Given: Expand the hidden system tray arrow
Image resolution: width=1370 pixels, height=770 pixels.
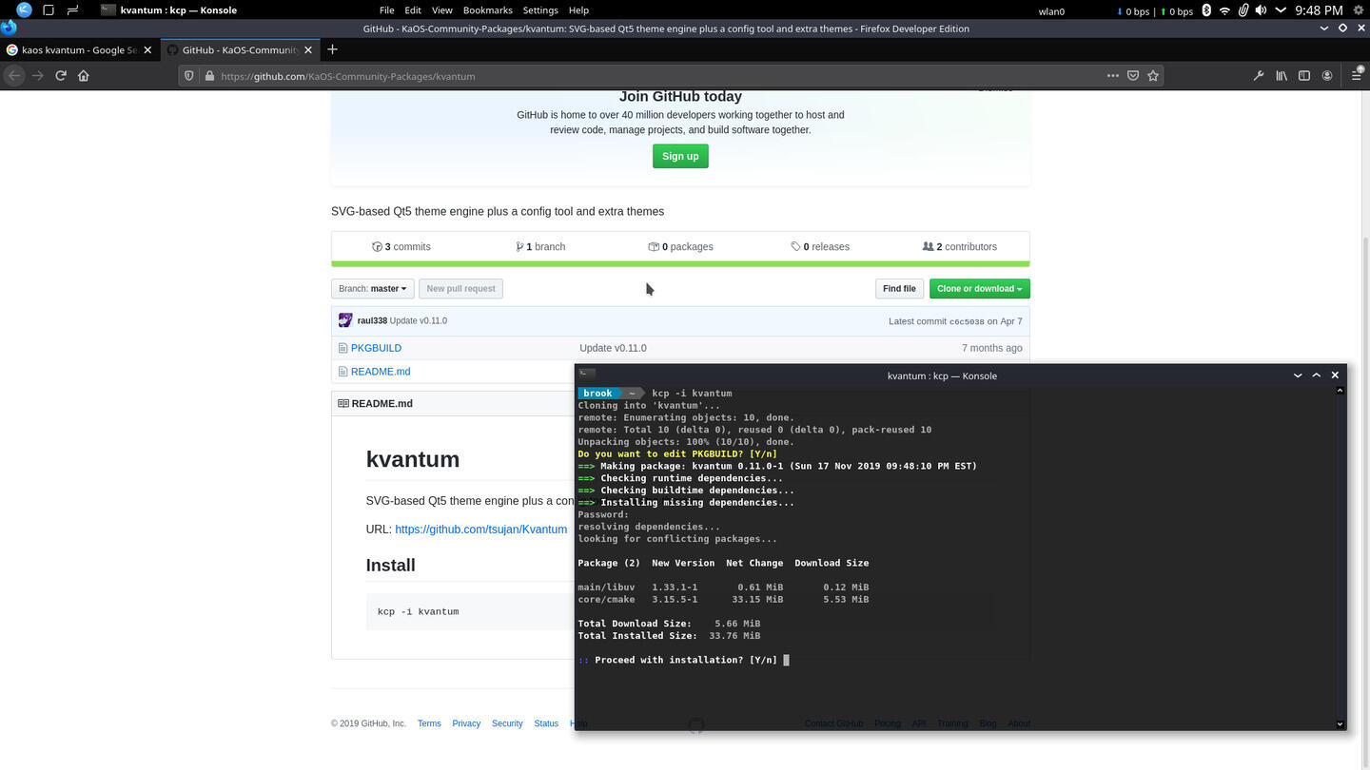Looking at the screenshot, I should pos(1280,10).
